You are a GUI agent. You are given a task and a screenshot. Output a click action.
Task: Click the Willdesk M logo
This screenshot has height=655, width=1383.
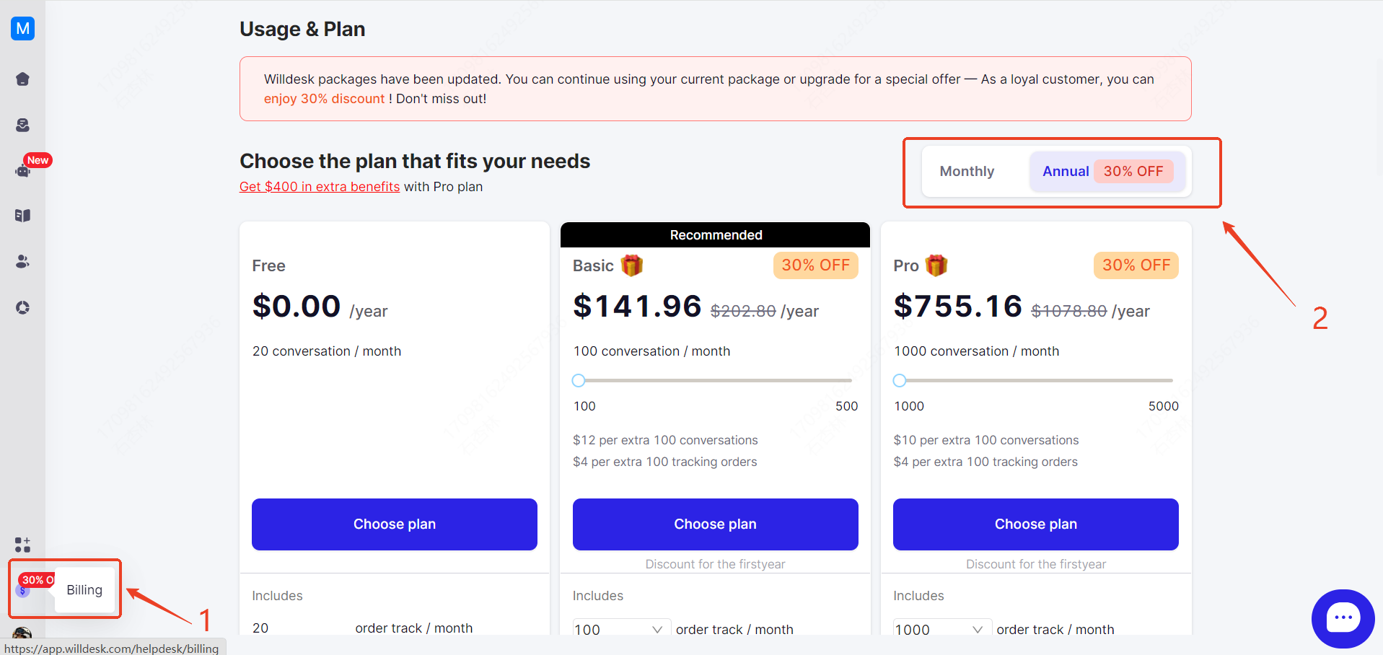click(x=23, y=28)
